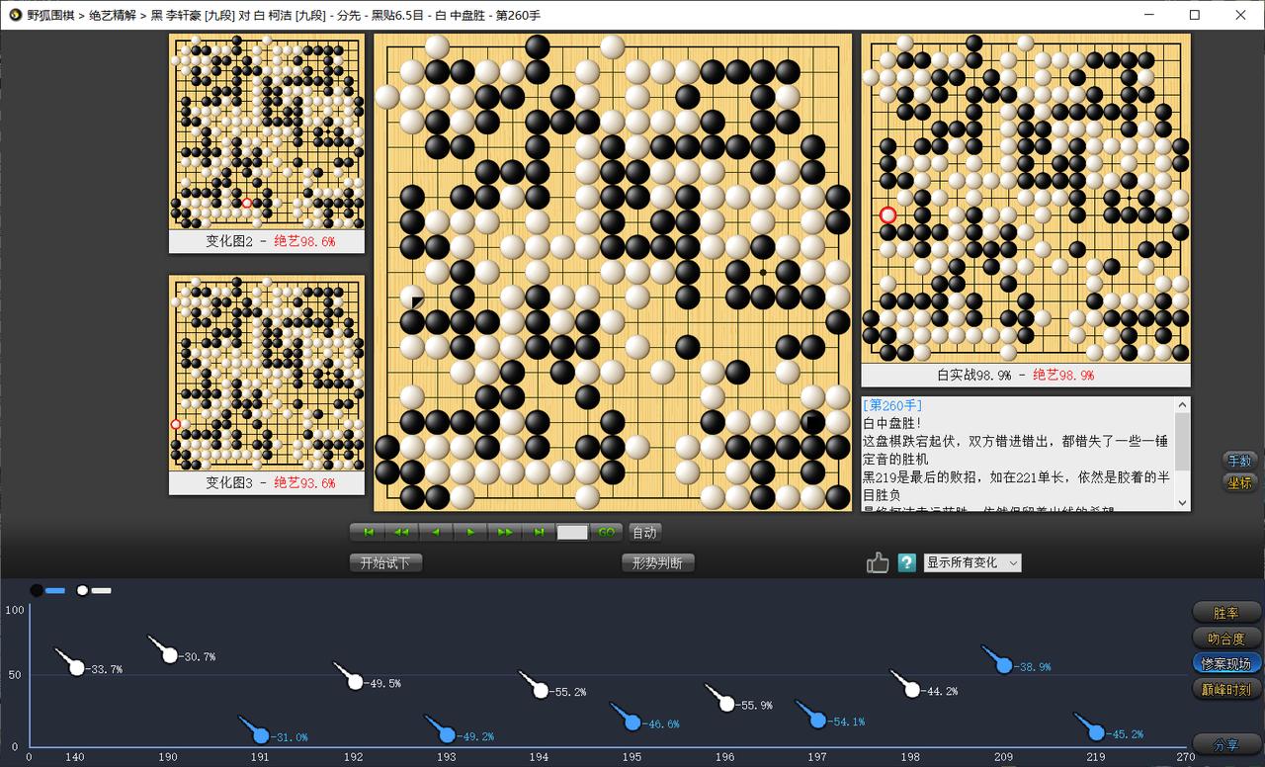Maximize the 野狐围棋 window
1265x767 pixels.
click(x=1195, y=15)
